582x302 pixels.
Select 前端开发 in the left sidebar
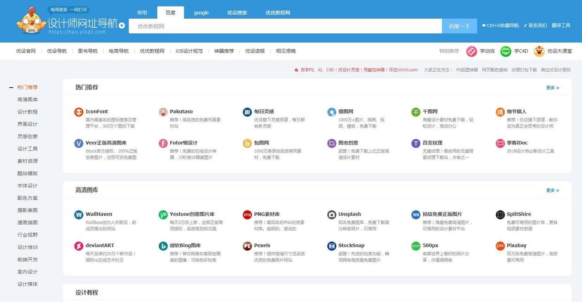pos(28,259)
